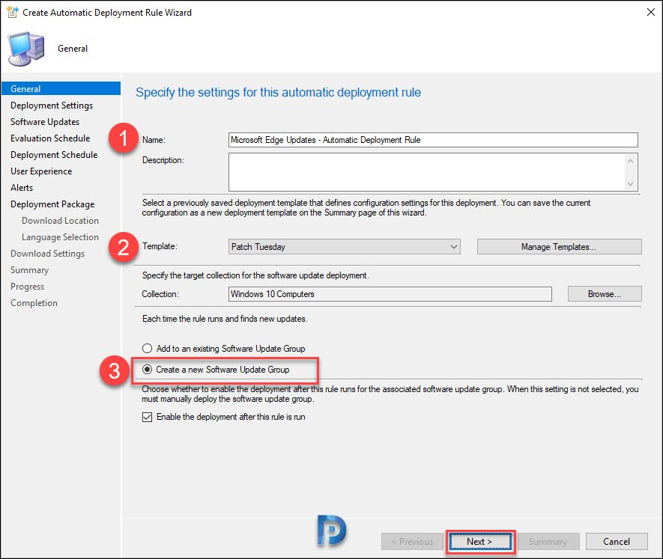The height and width of the screenshot is (559, 663).
Task: Click the Description scrollbar down arrow
Action: point(630,184)
